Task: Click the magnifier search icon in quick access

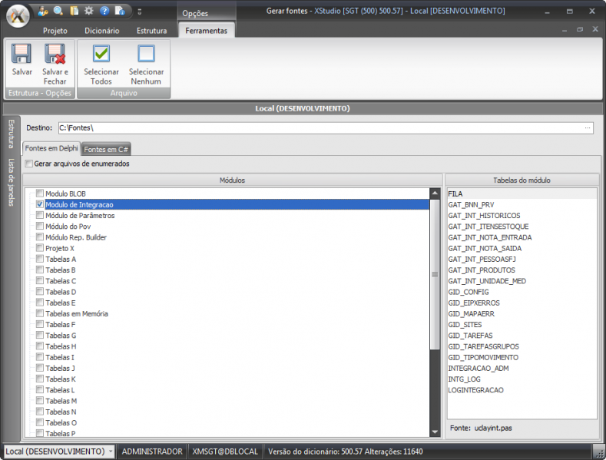Action: (x=58, y=11)
